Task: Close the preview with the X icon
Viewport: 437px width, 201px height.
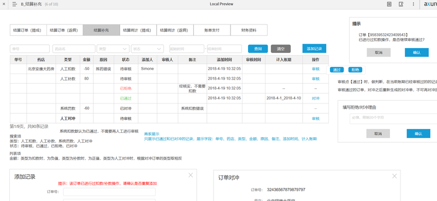Action: click(x=4, y=4)
